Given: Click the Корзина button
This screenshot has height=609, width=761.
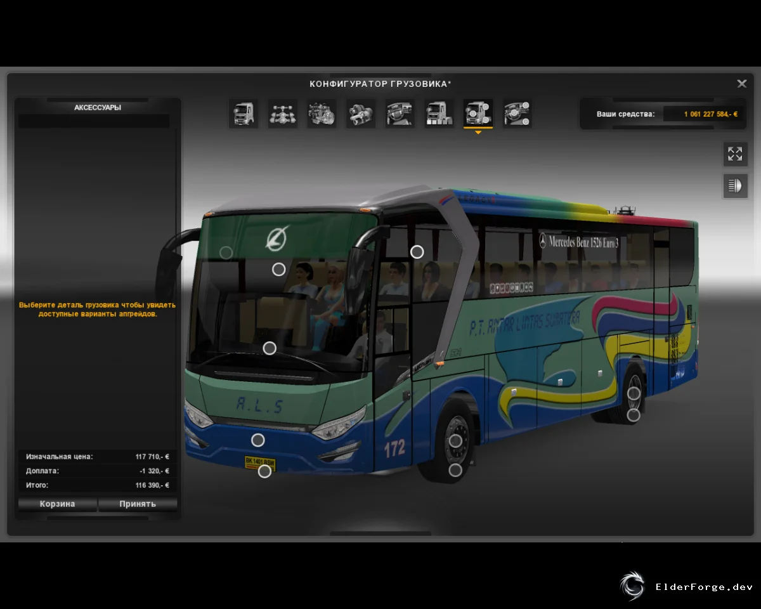Looking at the screenshot, I should click(58, 504).
